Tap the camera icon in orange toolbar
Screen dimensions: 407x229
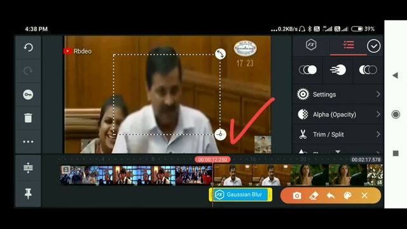tap(297, 196)
